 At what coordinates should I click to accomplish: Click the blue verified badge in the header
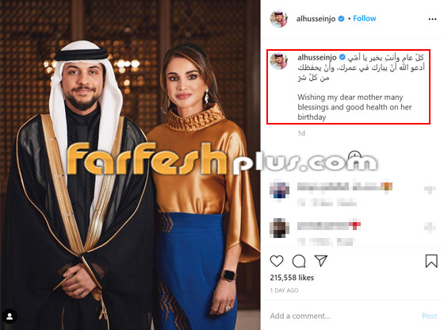[x=342, y=19]
